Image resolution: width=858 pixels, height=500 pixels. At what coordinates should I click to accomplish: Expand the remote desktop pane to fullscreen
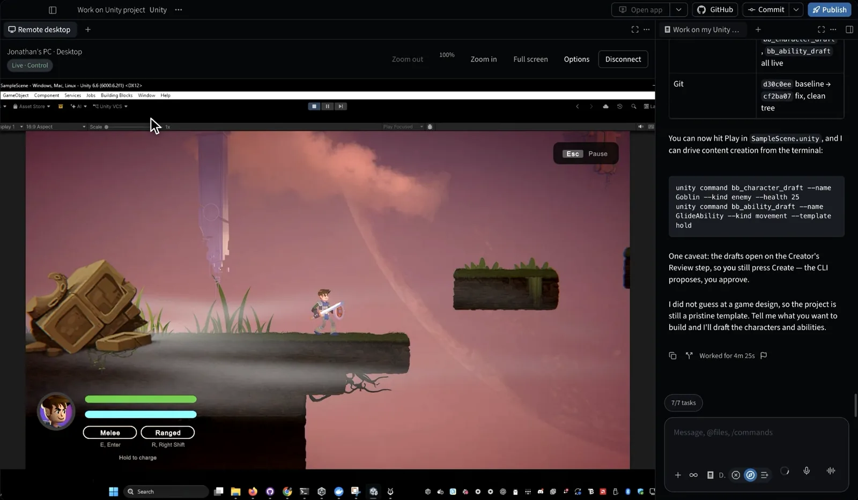635,29
